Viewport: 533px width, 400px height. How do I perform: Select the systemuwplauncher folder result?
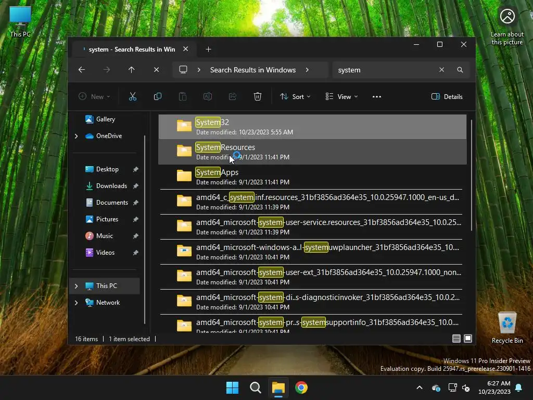(312, 252)
